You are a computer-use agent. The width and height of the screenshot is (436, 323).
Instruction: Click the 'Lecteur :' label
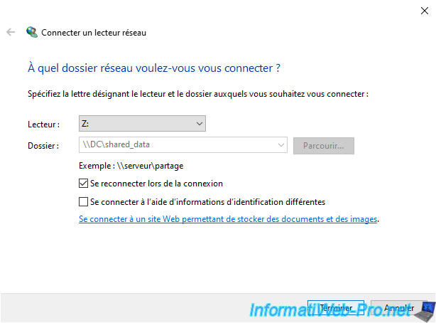tap(43, 125)
